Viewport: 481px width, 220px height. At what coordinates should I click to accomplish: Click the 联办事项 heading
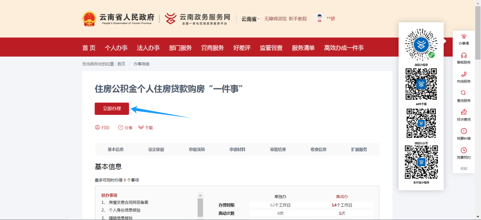[x=109, y=195]
